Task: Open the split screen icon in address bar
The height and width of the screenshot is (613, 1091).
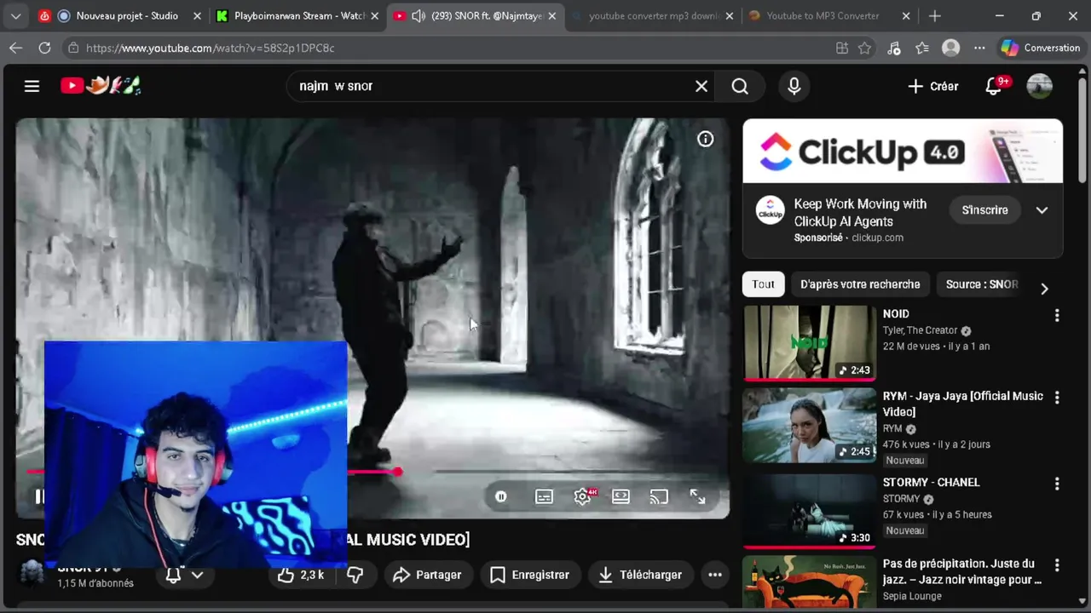Action: tap(842, 48)
